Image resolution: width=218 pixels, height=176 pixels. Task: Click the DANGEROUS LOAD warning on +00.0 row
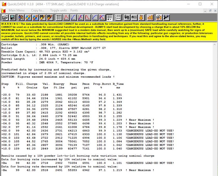(150, 131)
